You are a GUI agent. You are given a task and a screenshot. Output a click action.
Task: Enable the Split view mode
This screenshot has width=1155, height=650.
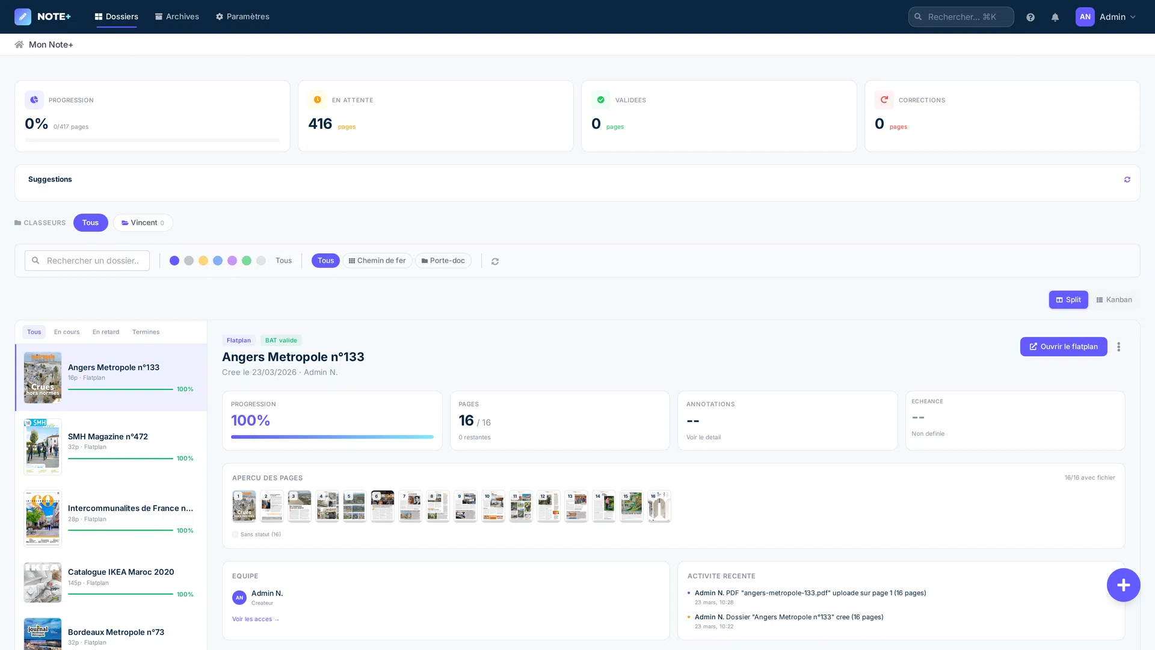point(1068,299)
